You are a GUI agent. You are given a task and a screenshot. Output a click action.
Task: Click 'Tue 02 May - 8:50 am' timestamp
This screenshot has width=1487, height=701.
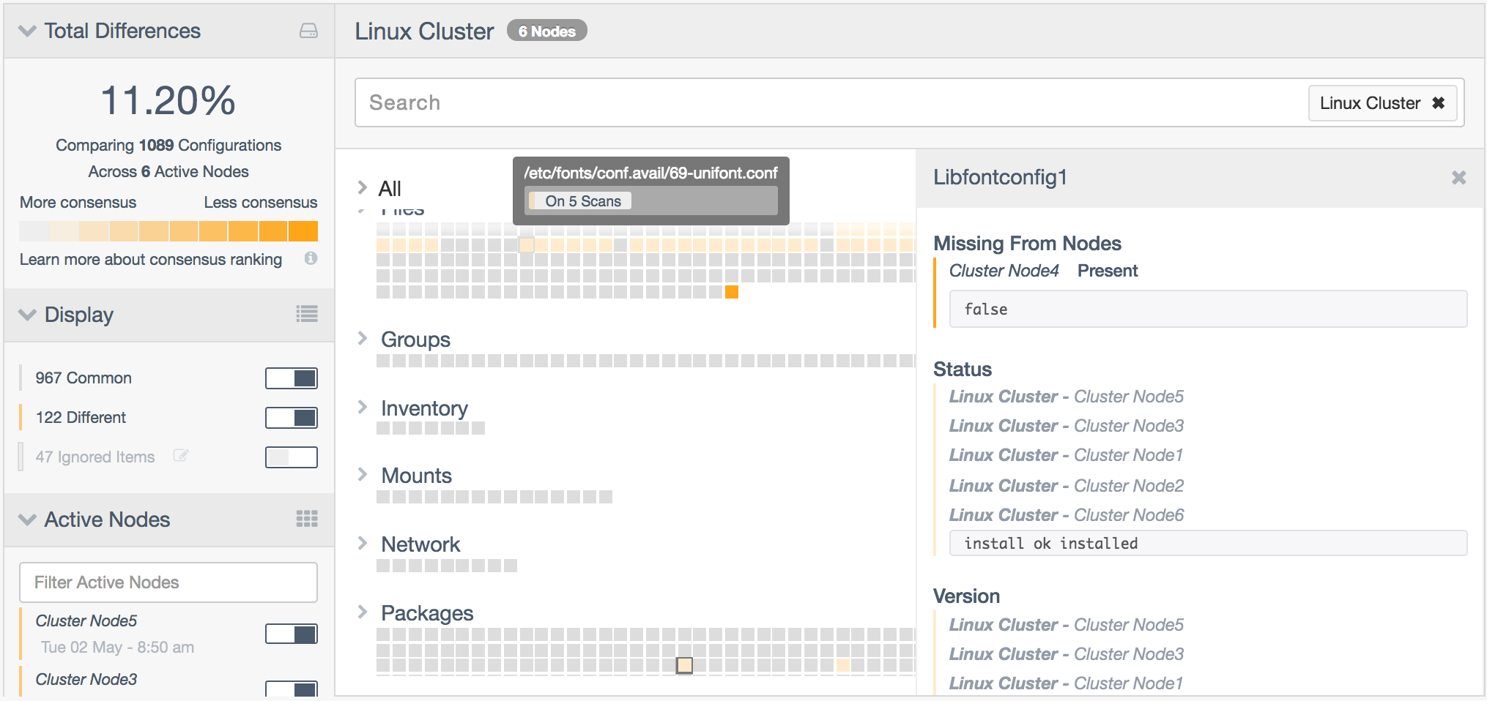pyautogui.click(x=117, y=647)
